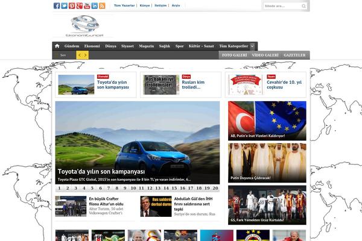Open the GAZETELER tab
This screenshot has width=362, height=241.
point(294,55)
